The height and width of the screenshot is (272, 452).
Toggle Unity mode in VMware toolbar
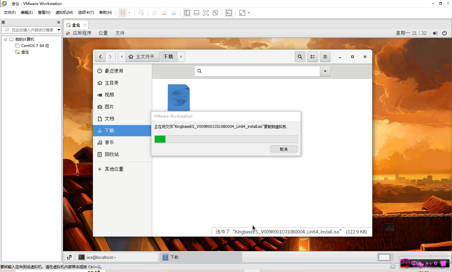(215, 13)
